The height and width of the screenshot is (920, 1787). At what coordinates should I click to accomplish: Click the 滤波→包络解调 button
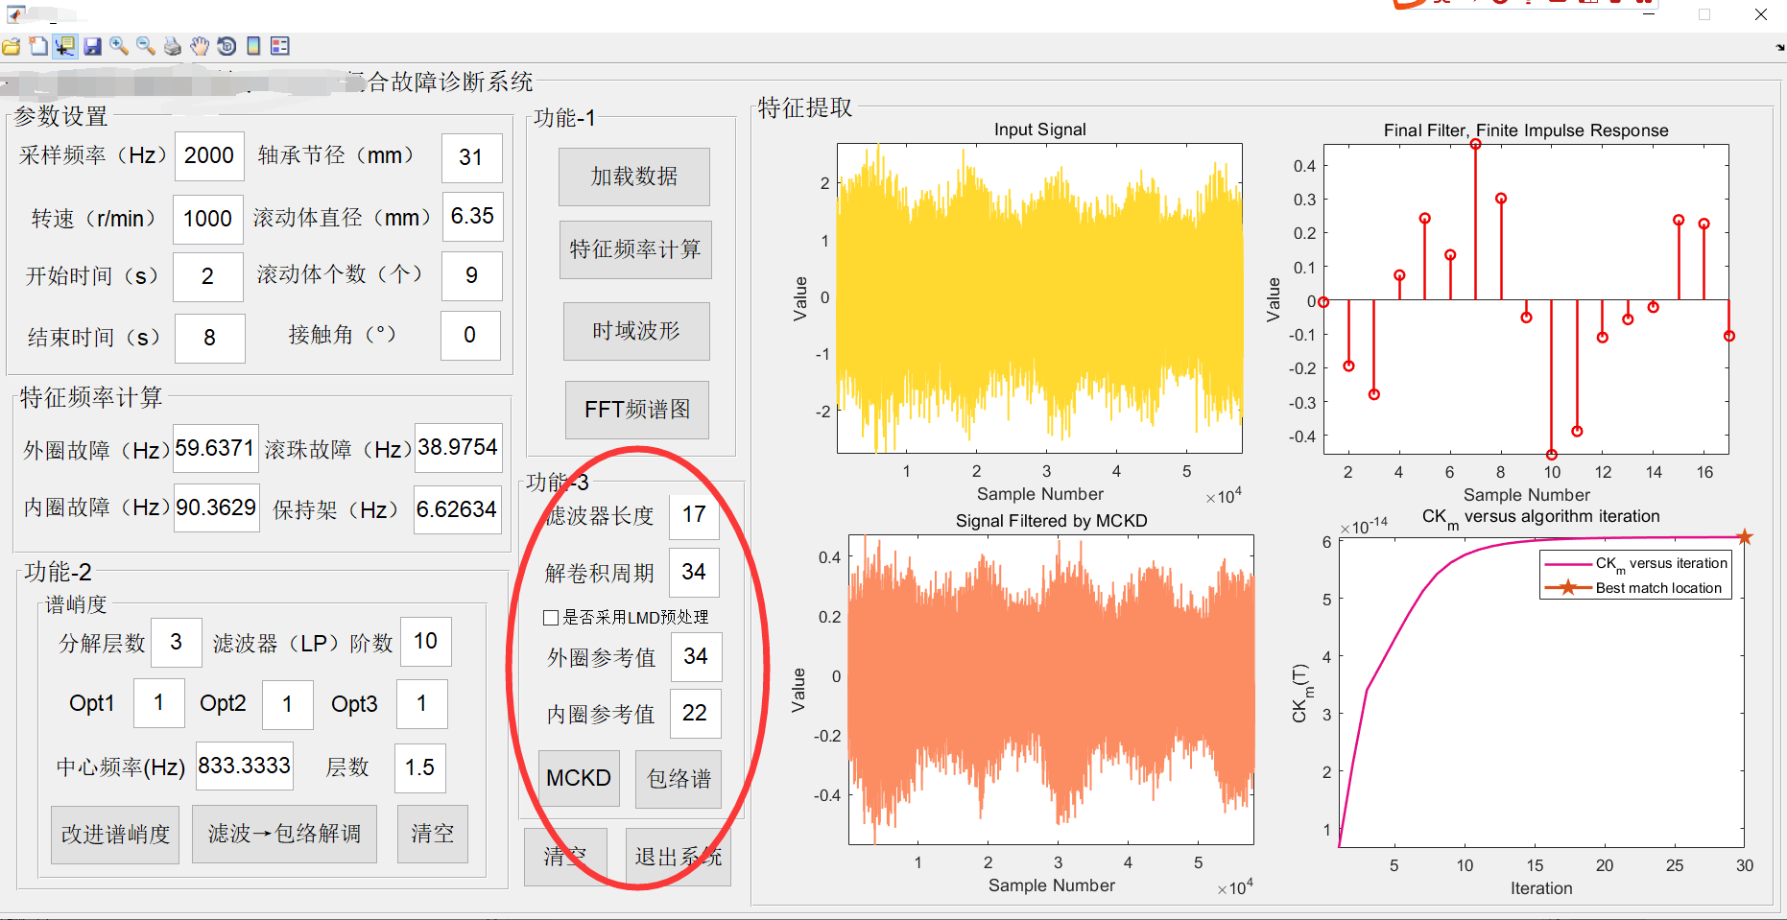pos(284,834)
